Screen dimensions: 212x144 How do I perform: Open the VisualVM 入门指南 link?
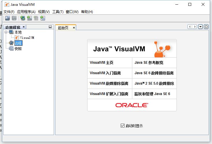105,73
